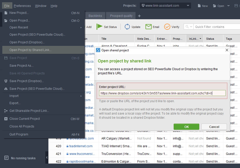The height and width of the screenshot is (168, 240).
Task: Click the Open folder icon in top bar
Action: [214, 6]
